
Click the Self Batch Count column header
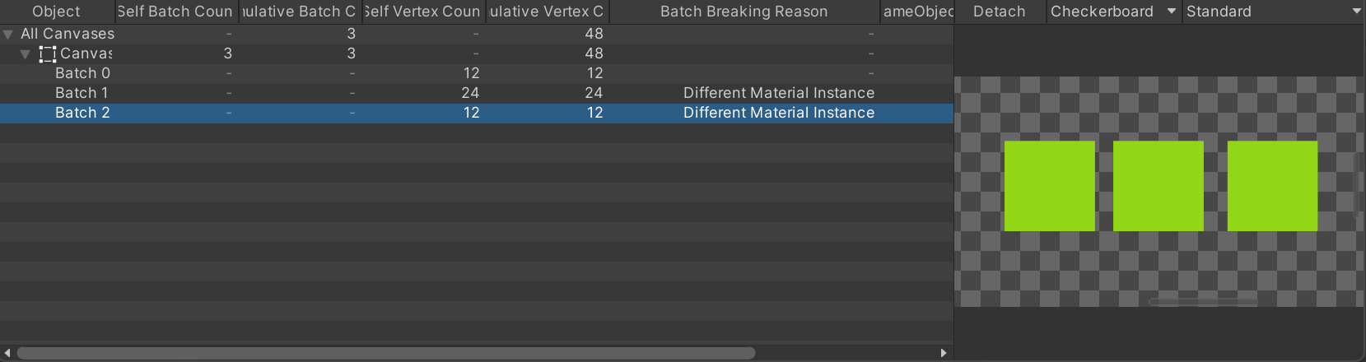[x=176, y=12]
